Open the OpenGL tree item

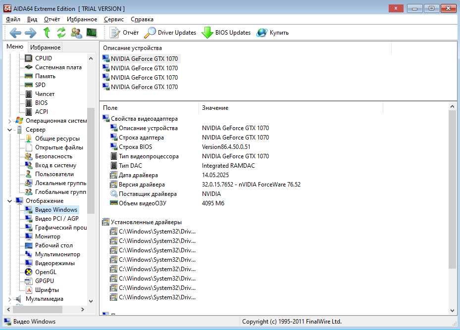coord(46,272)
